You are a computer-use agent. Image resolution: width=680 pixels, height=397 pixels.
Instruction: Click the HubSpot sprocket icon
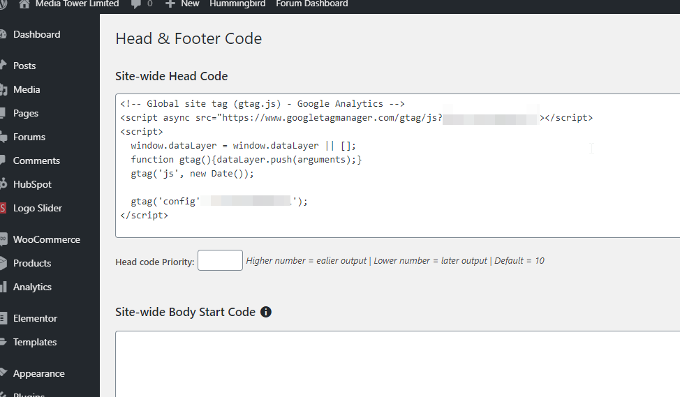click(3, 184)
